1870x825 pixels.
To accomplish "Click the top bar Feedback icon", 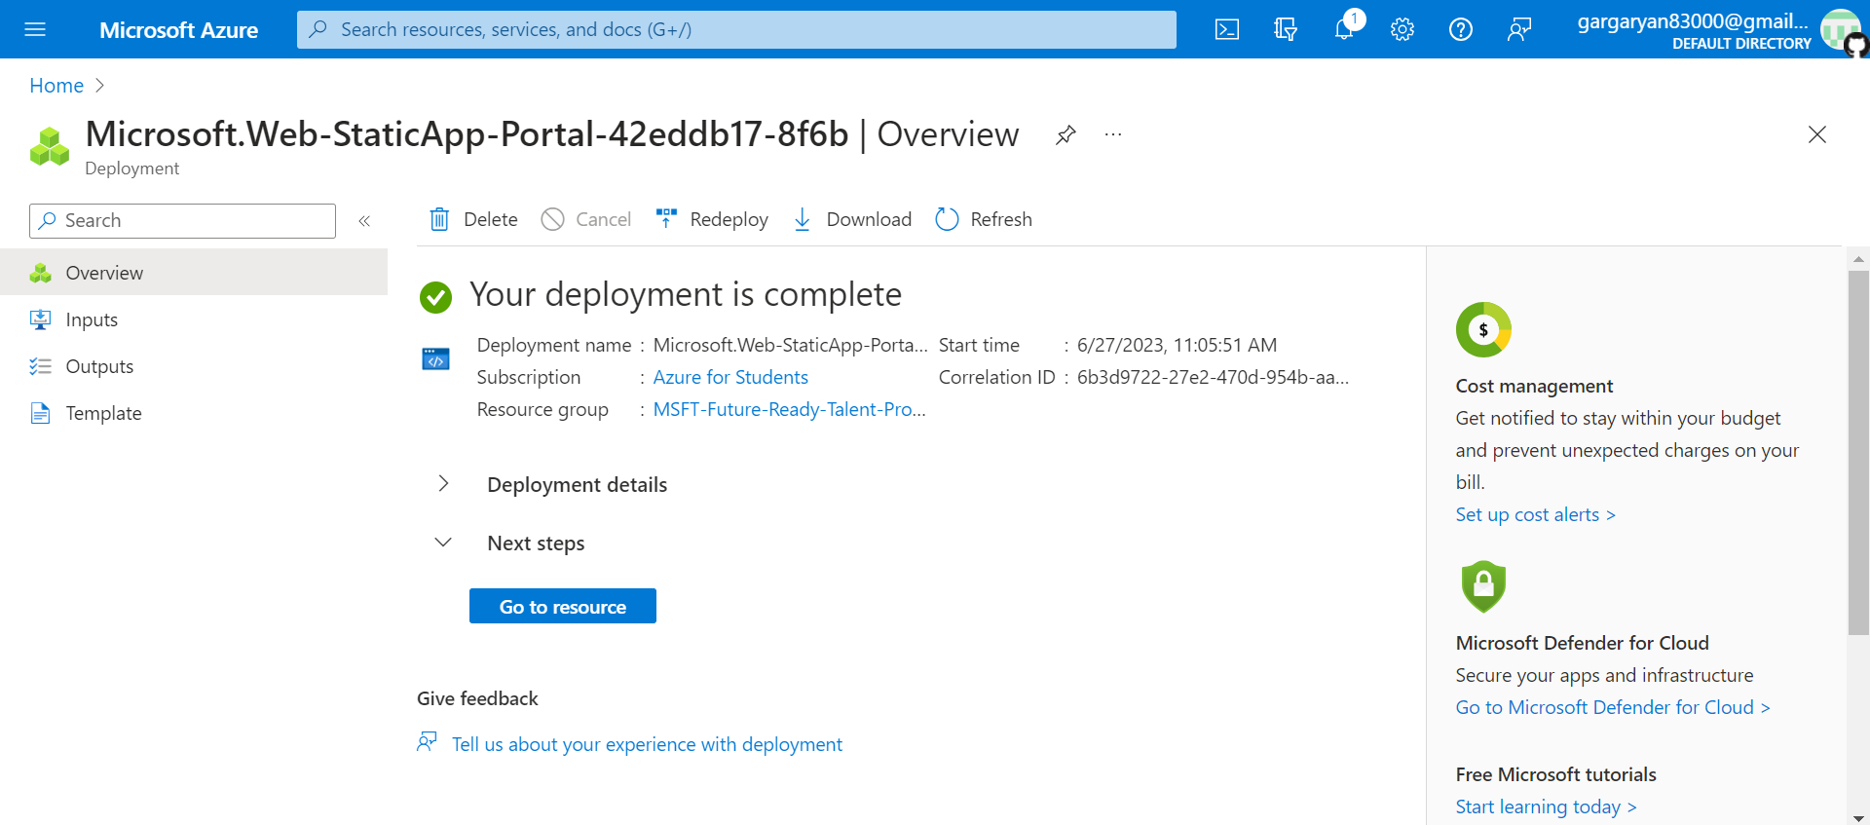I will (1519, 29).
